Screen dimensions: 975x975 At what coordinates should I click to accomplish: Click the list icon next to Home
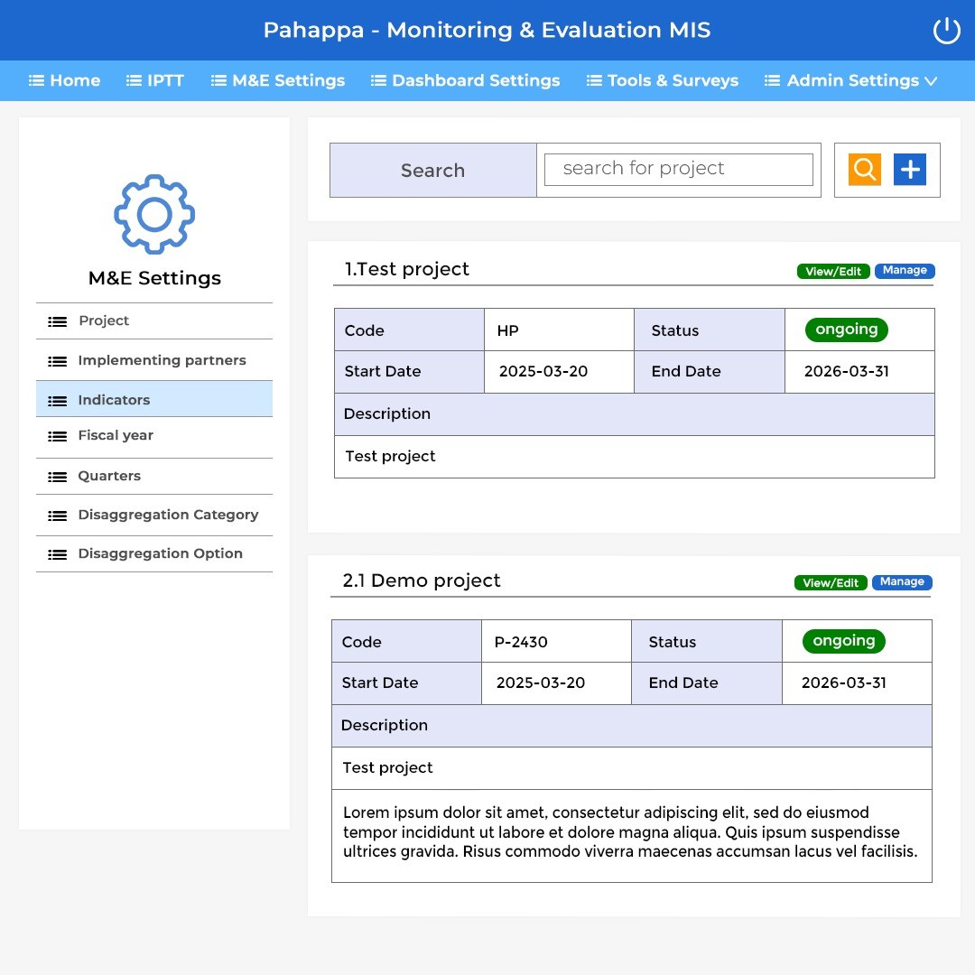pyautogui.click(x=37, y=80)
